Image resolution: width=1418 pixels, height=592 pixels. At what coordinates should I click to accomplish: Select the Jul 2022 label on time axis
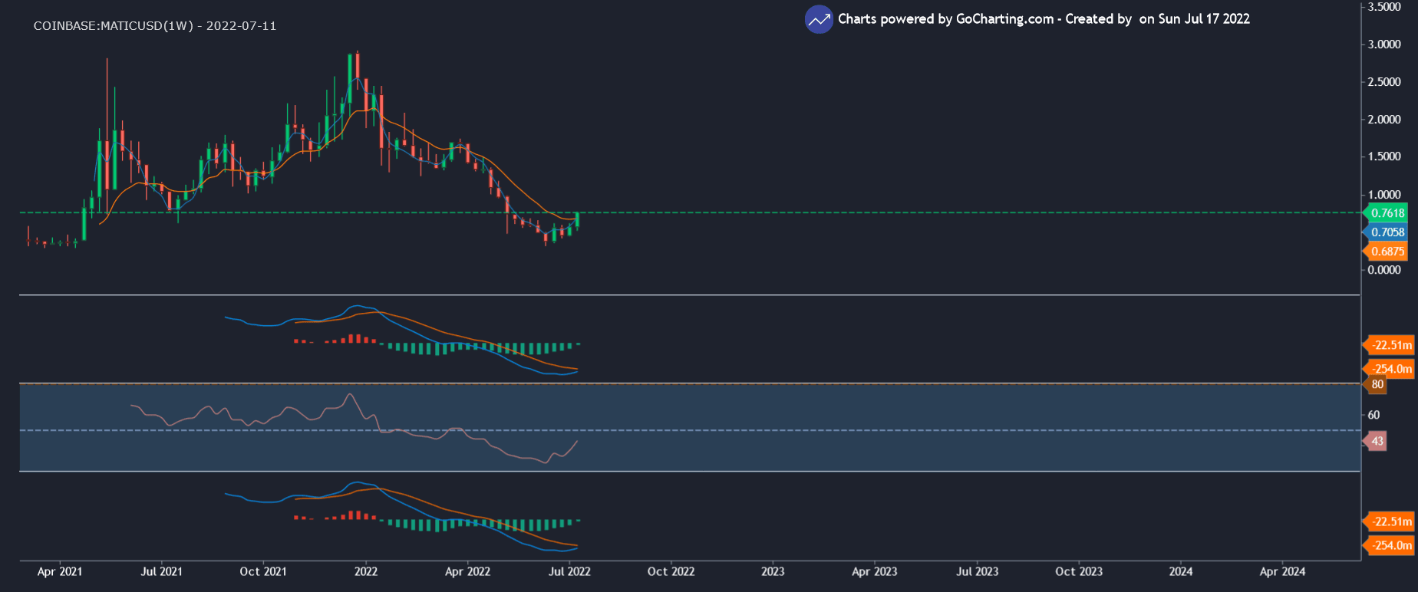point(569,571)
